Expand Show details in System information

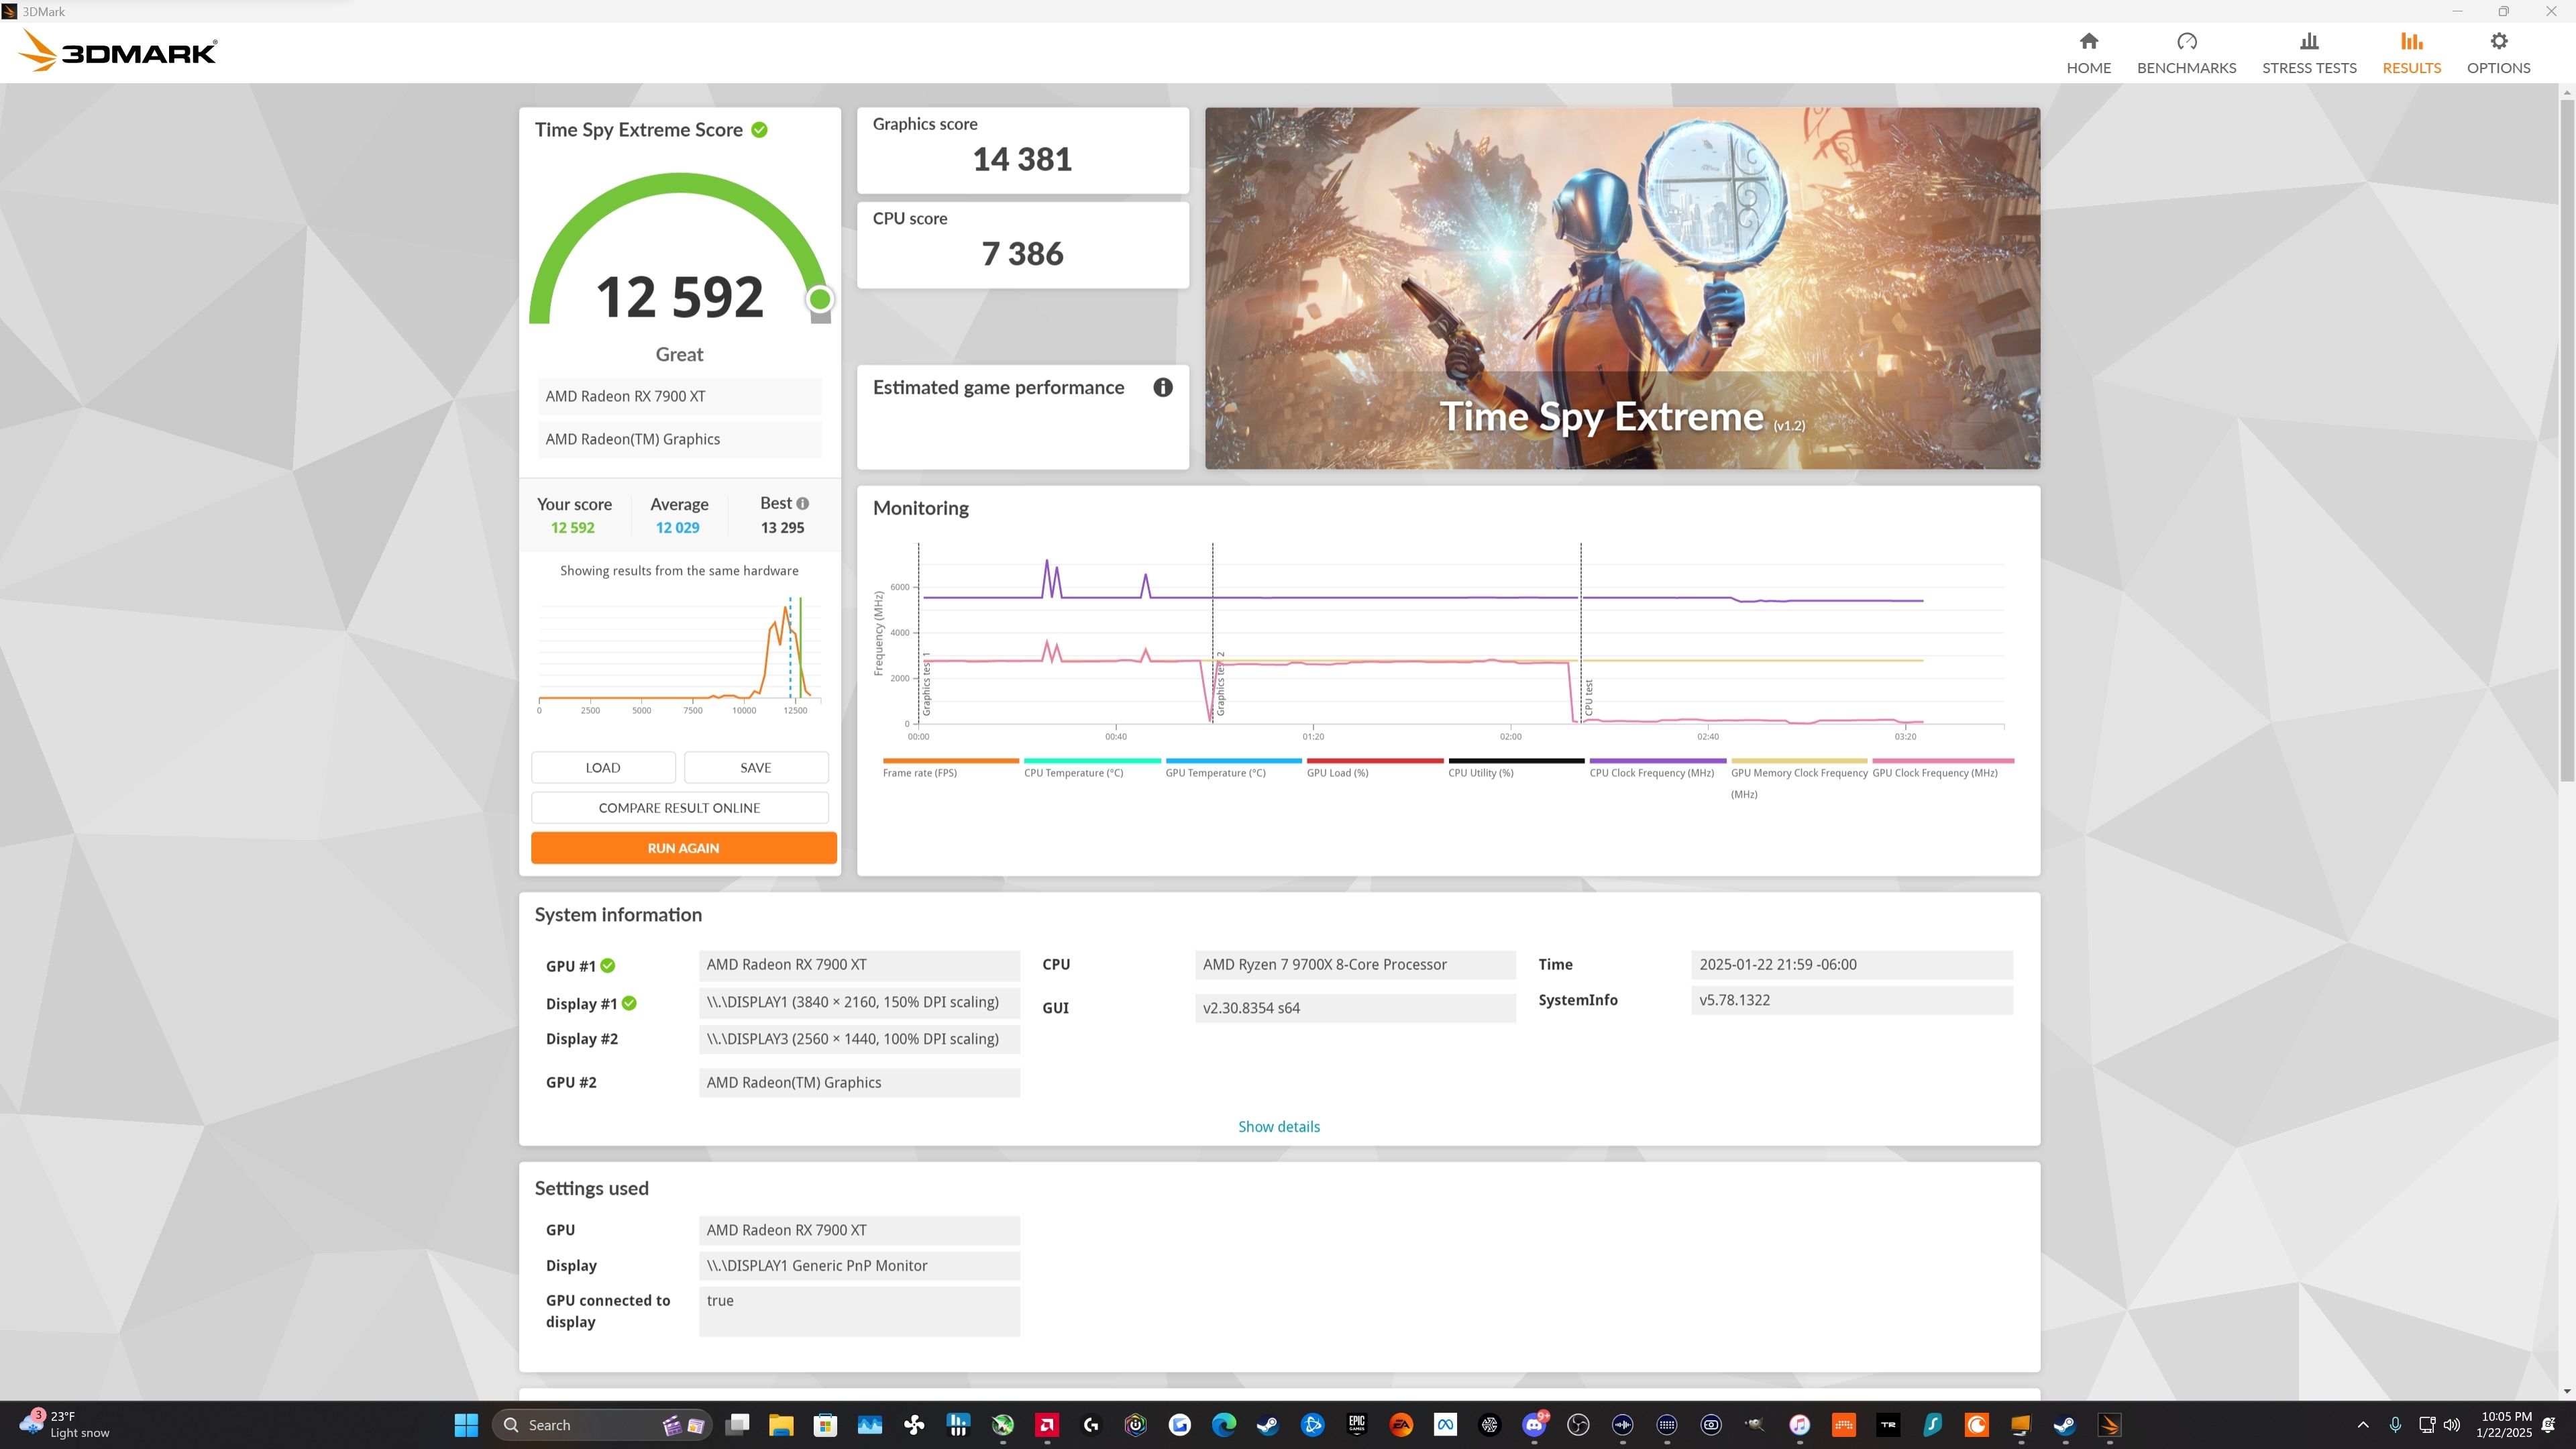1278,1127
